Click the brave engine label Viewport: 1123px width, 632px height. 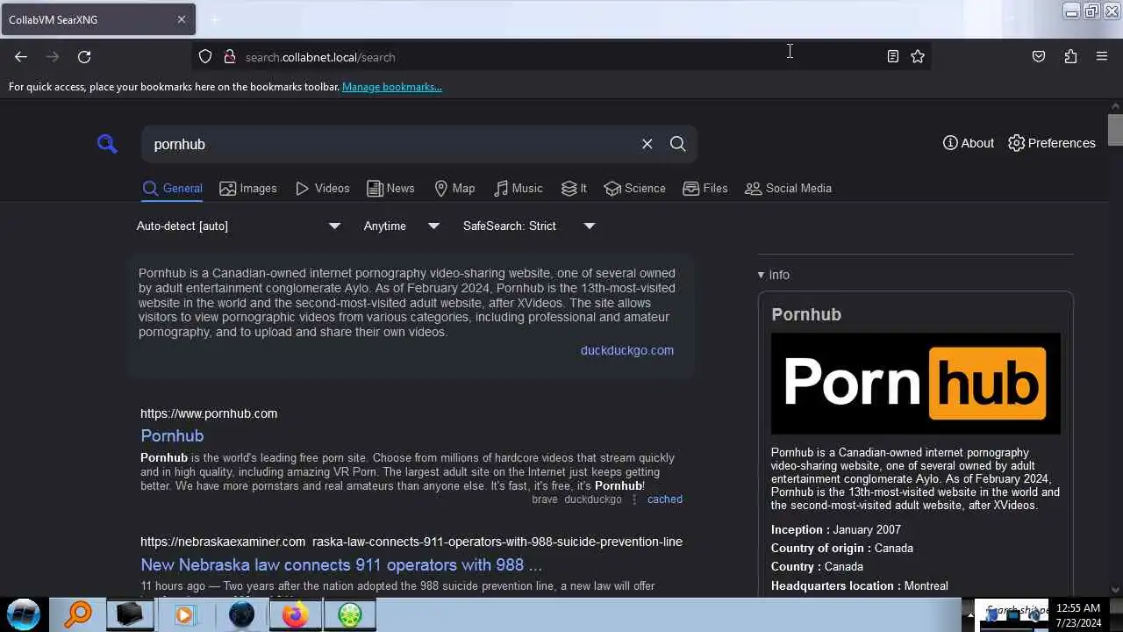(545, 499)
